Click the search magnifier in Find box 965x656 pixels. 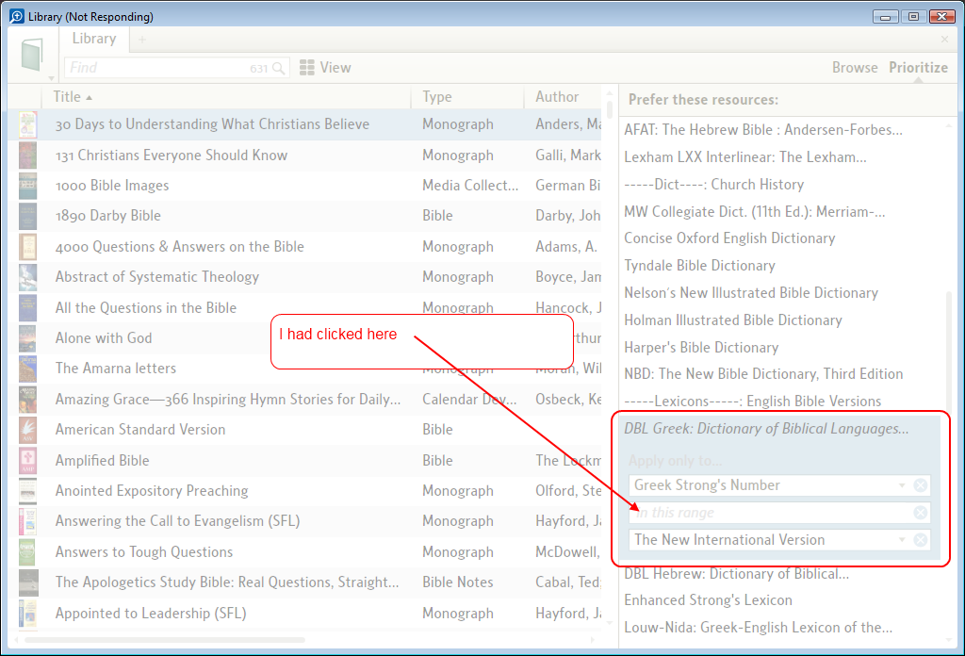(279, 68)
